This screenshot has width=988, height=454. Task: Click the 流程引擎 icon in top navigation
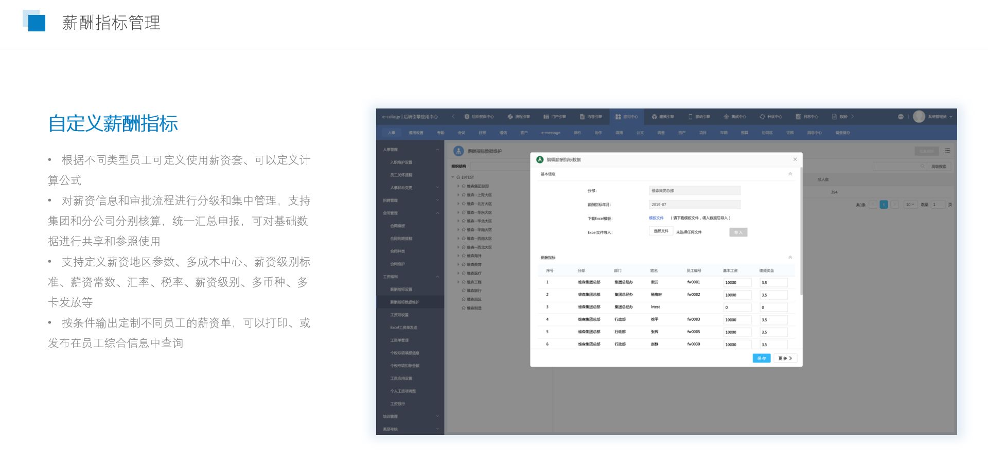510,117
